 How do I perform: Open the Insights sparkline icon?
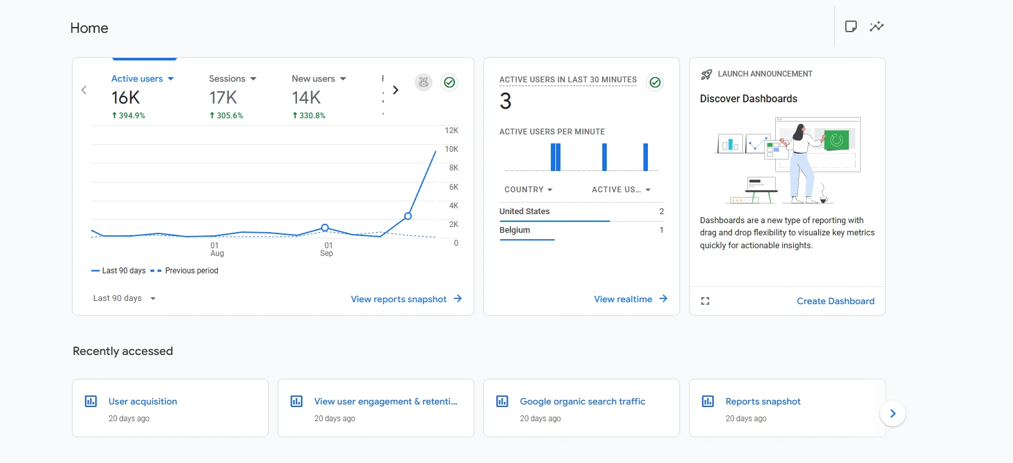[877, 26]
